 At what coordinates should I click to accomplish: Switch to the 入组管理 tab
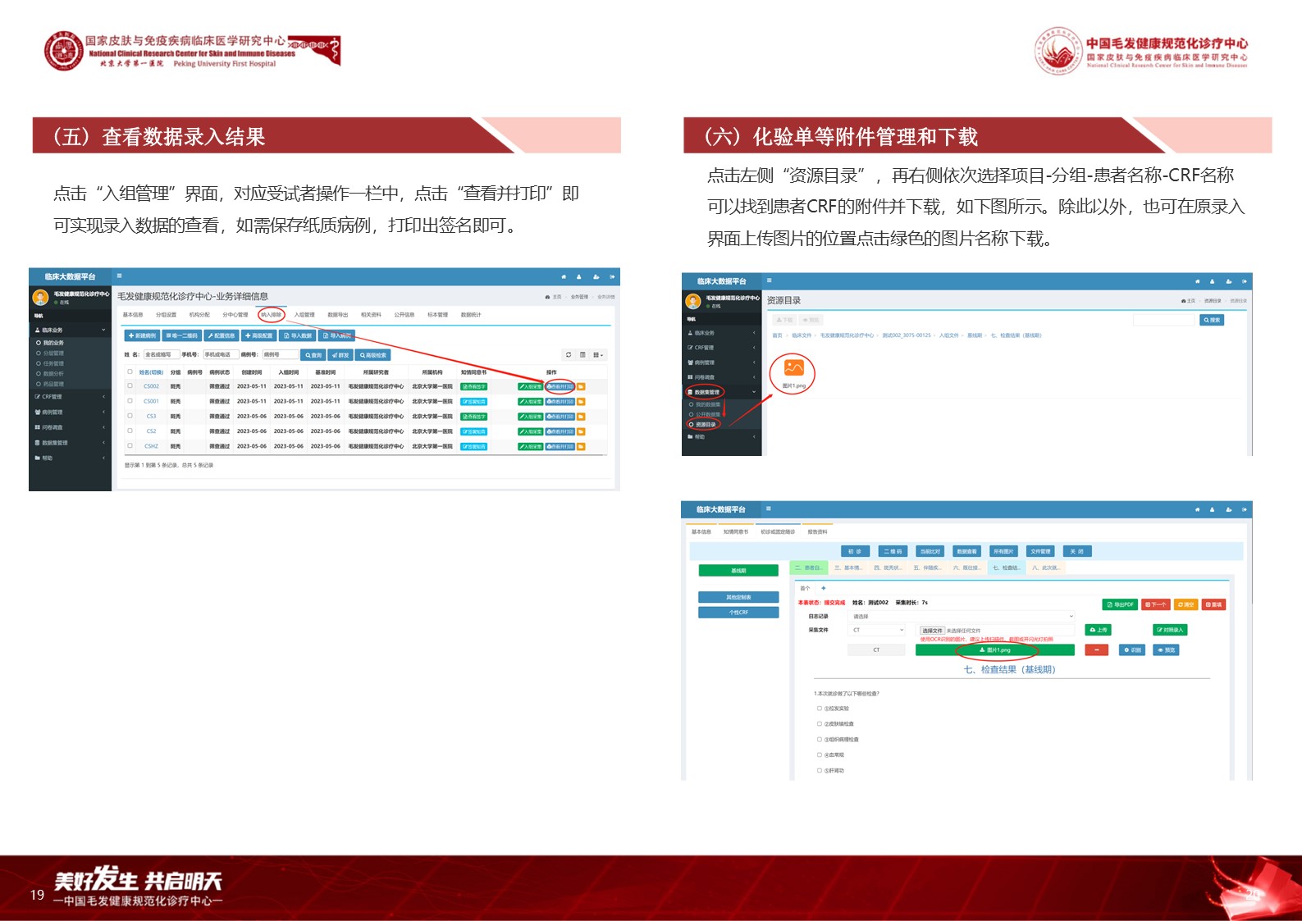304,315
